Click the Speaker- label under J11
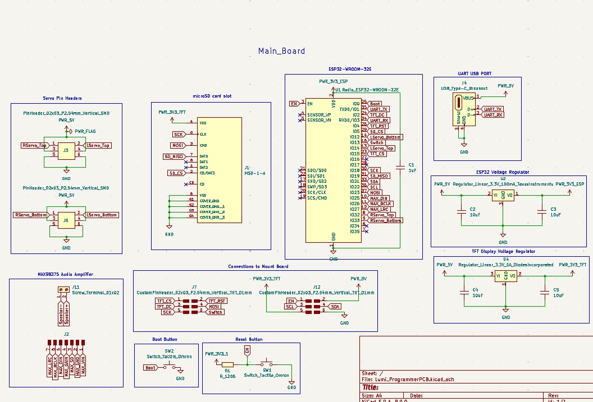Image resolution: width=593 pixels, height=402 pixels. point(61,313)
